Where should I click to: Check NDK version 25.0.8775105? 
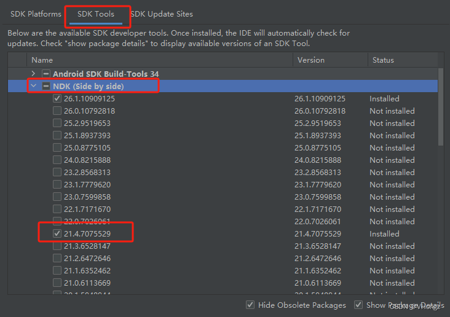57,147
